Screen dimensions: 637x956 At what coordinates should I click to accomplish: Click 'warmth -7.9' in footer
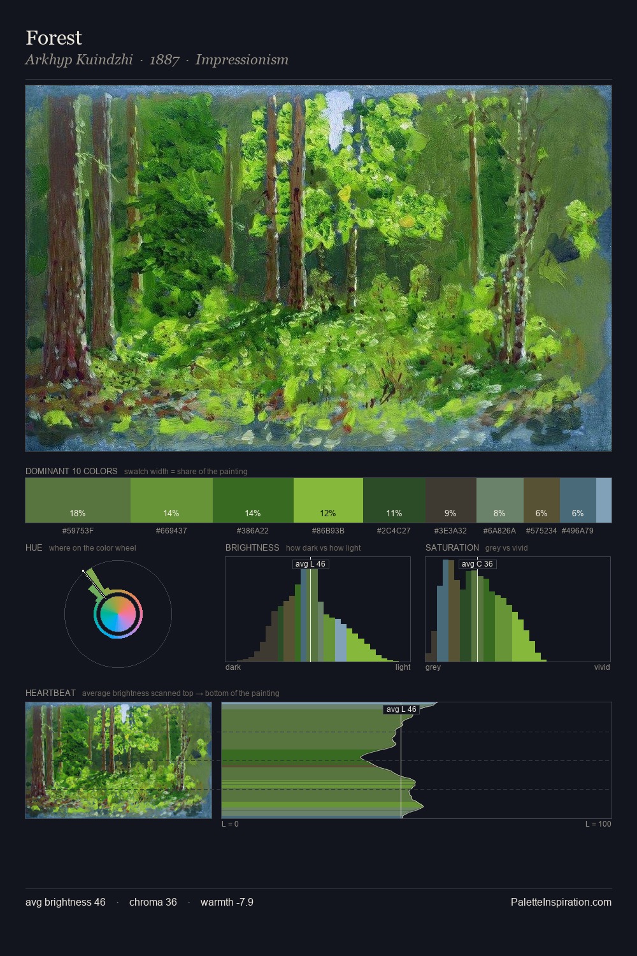click(x=227, y=902)
